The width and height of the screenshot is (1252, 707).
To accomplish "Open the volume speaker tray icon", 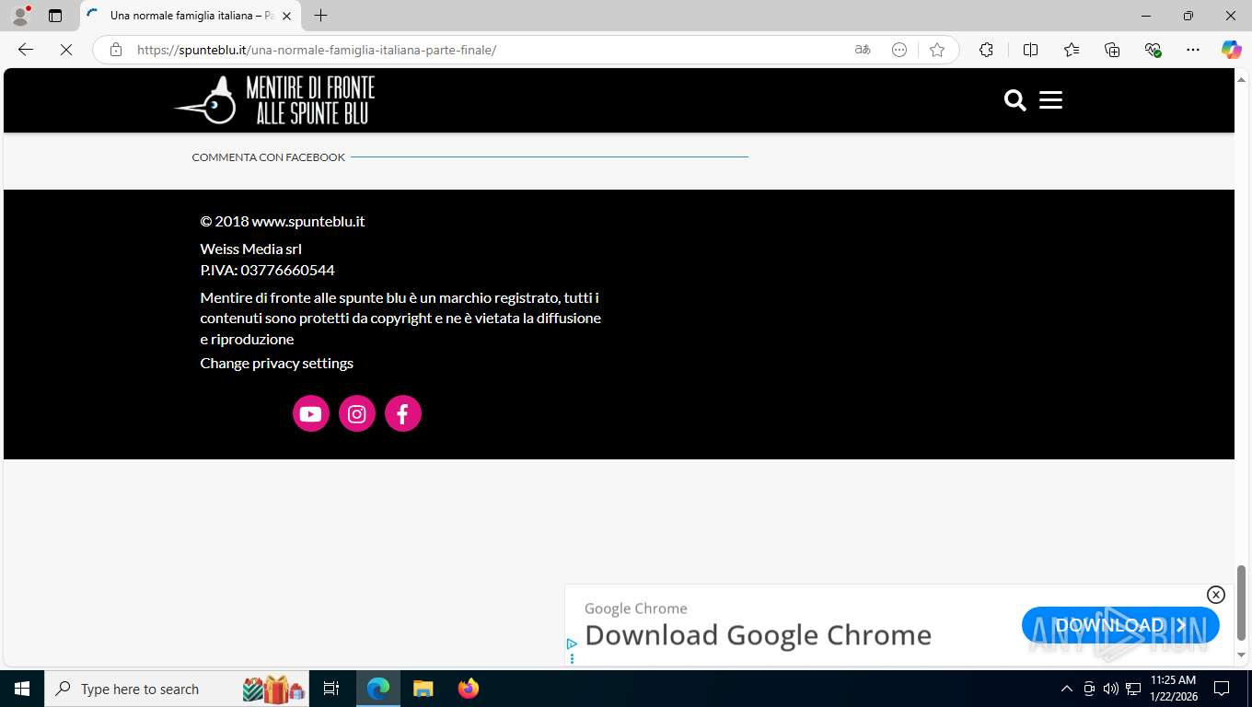I will click(1110, 689).
